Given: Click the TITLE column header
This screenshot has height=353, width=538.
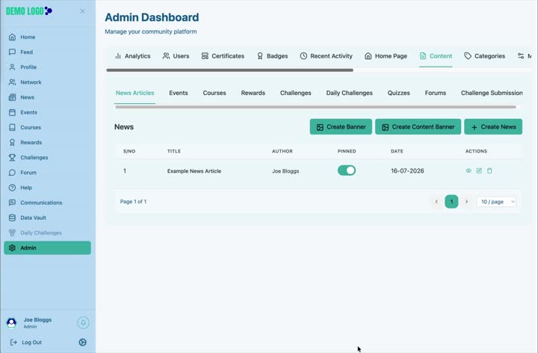Looking at the screenshot, I should (174, 151).
